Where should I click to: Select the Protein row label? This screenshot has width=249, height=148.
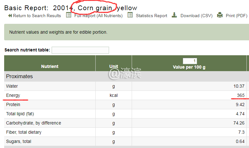click(13, 104)
